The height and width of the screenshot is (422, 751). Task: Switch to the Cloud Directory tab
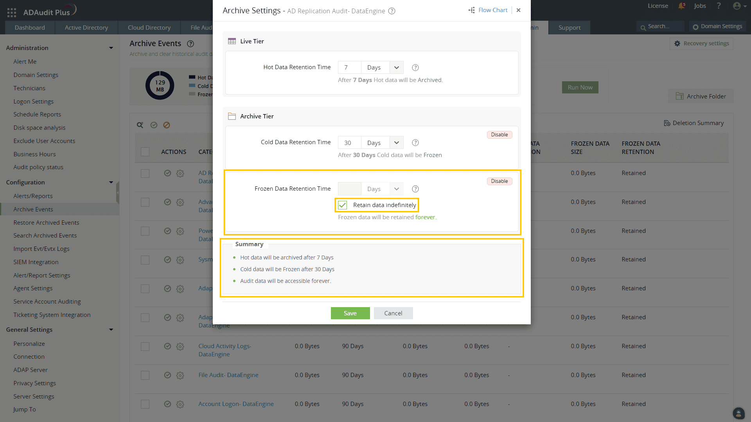coord(149,28)
